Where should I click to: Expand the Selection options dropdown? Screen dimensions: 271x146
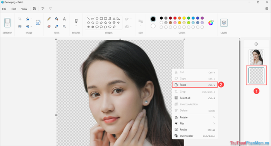pyautogui.click(x=7, y=25)
